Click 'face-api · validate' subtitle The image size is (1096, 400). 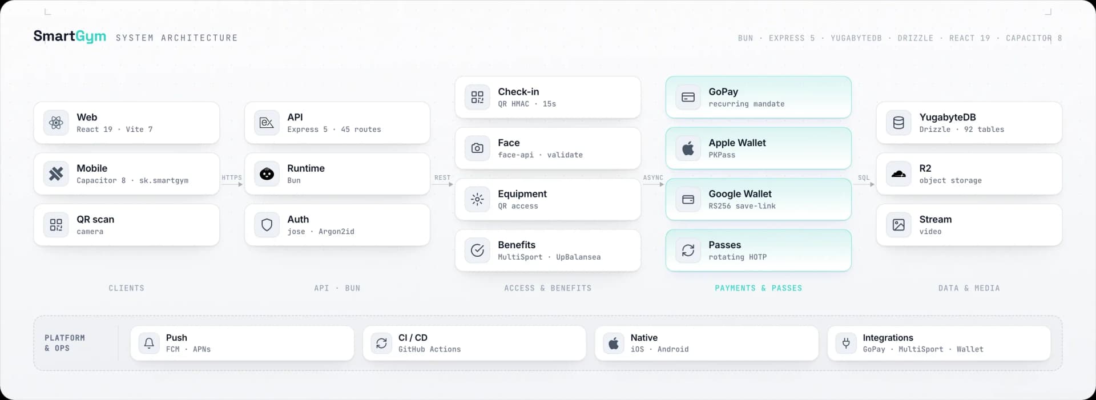click(x=540, y=155)
